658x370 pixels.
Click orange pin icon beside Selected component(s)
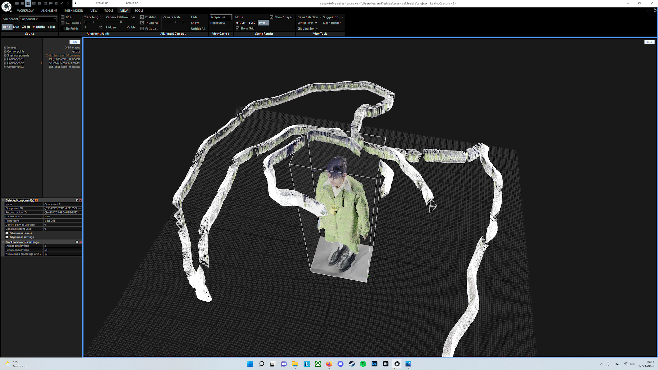pyautogui.click(x=36, y=200)
